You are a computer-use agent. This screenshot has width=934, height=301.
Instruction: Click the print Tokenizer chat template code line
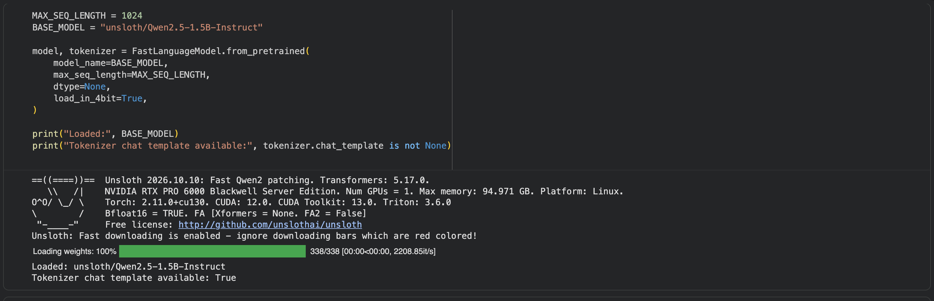tap(241, 146)
